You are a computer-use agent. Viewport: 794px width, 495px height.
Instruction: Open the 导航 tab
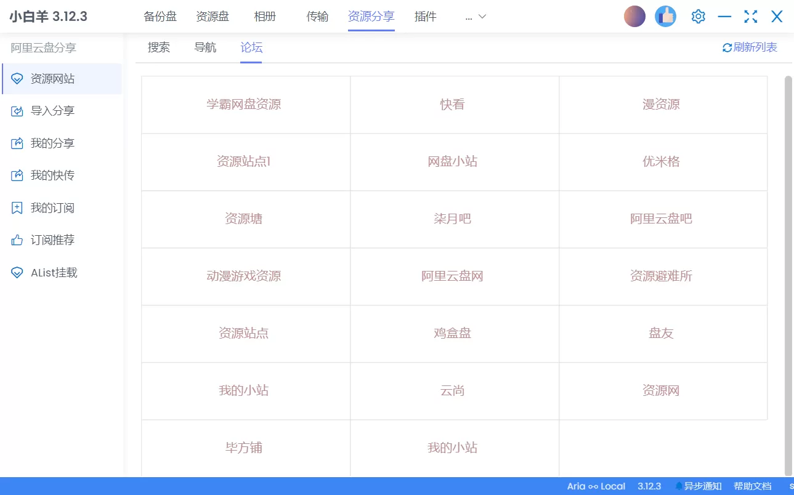tap(205, 47)
